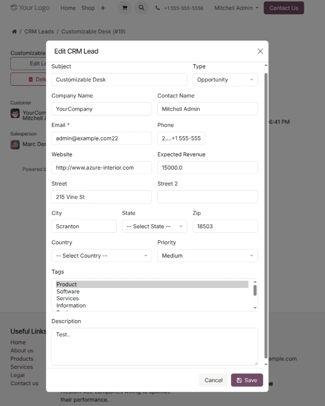Save the CRM lead changes
Screen dimensions: 325x406
247,380
